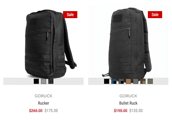Screen dimensions: 172x124
Task: Click the $175.00 sale price for Rucker
Action: (x=51, y=111)
